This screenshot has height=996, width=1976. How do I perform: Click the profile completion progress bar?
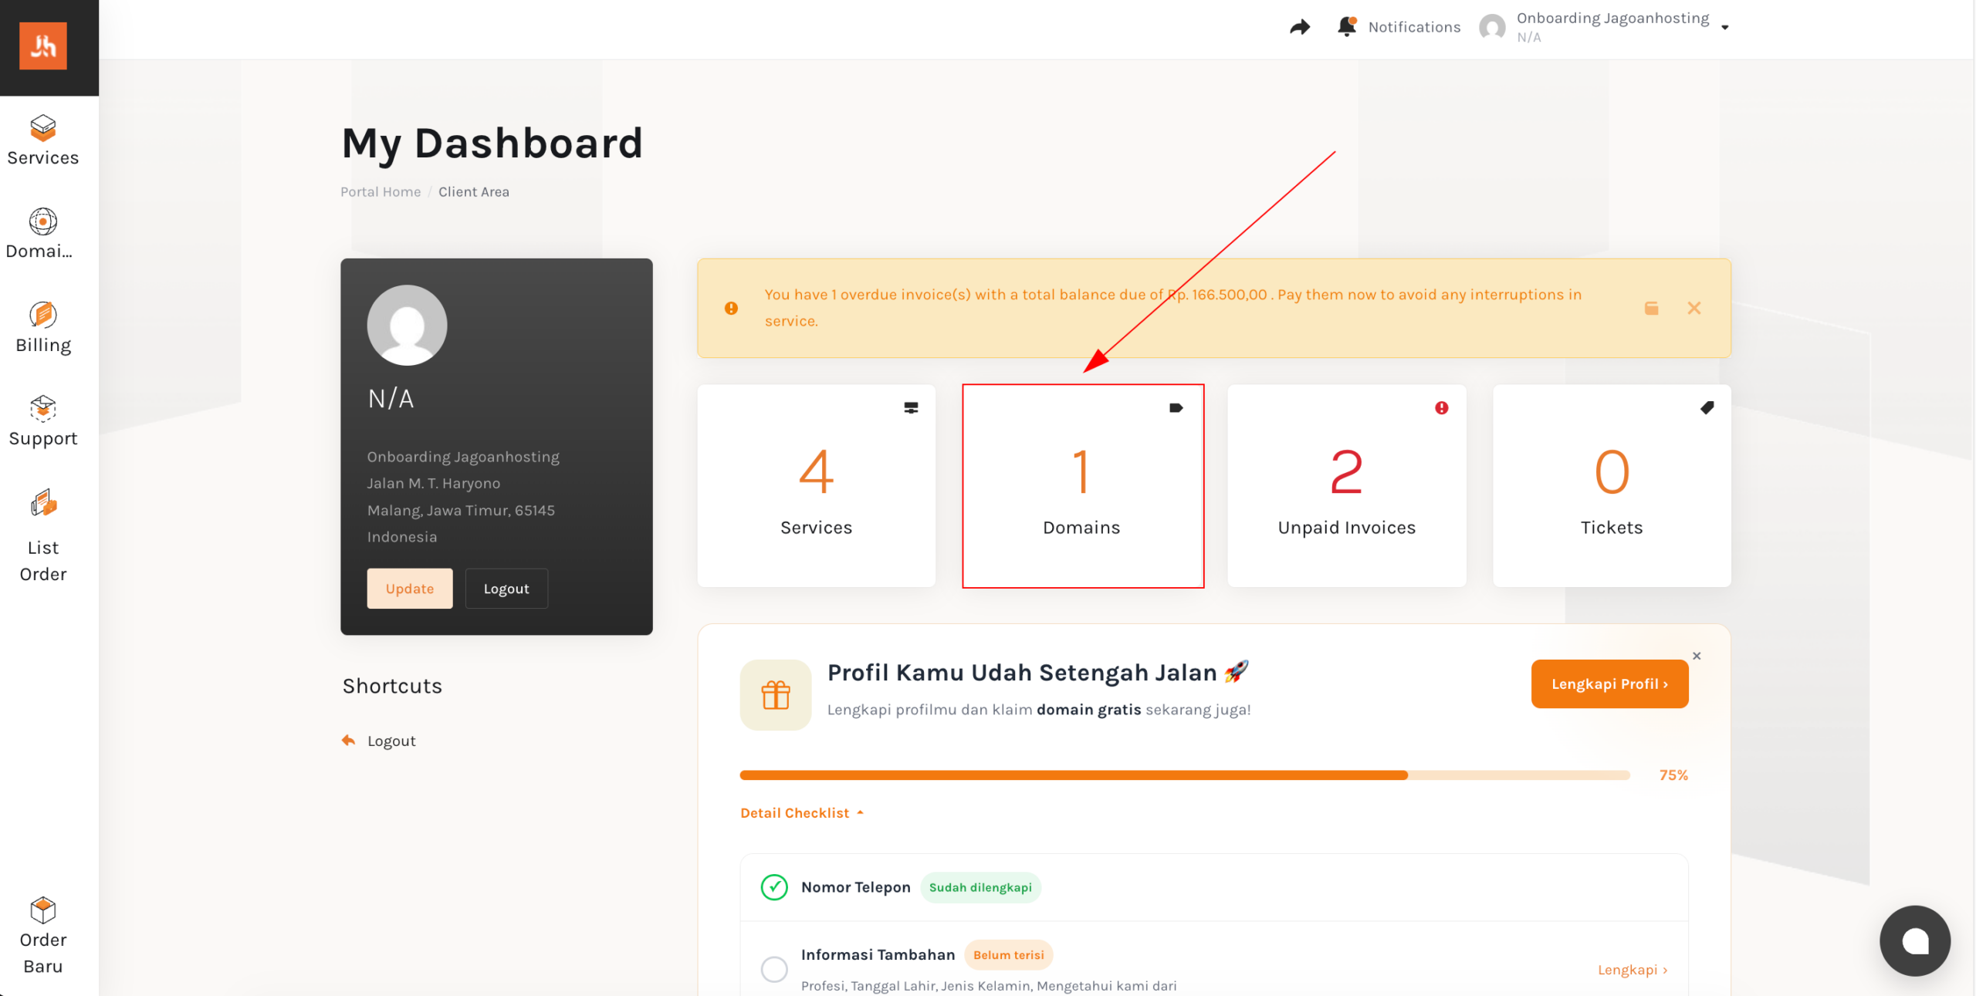point(1185,775)
